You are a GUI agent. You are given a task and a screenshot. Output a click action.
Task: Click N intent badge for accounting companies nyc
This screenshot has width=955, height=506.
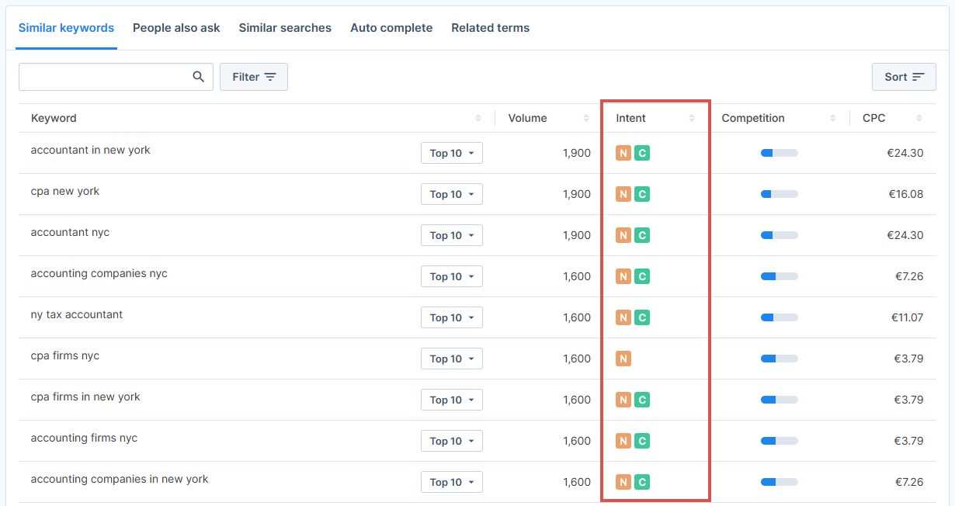pos(623,276)
